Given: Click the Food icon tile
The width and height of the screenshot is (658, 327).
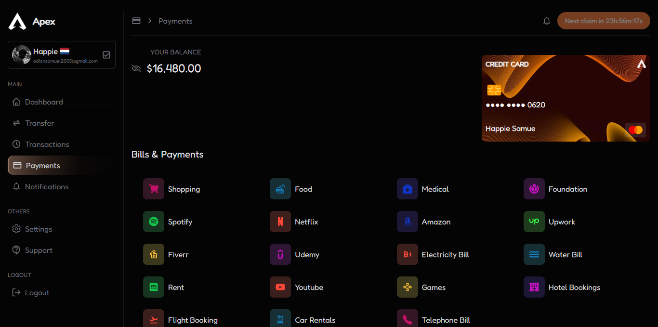Looking at the screenshot, I should point(280,189).
